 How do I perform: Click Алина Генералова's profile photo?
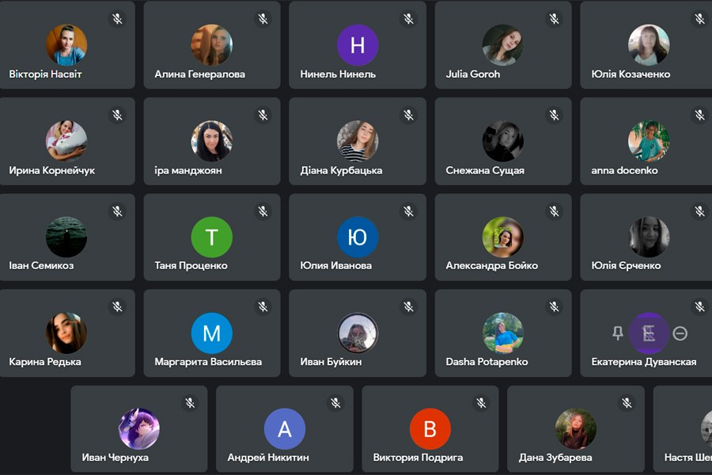211,45
